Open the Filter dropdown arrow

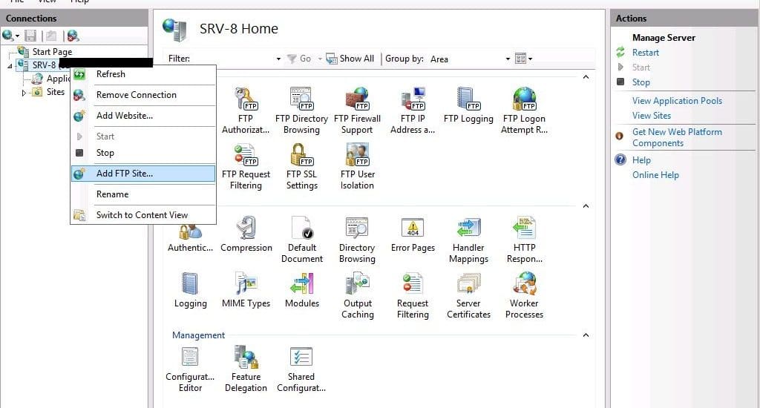(x=278, y=59)
